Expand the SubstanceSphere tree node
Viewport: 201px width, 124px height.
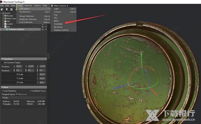coord(5,29)
